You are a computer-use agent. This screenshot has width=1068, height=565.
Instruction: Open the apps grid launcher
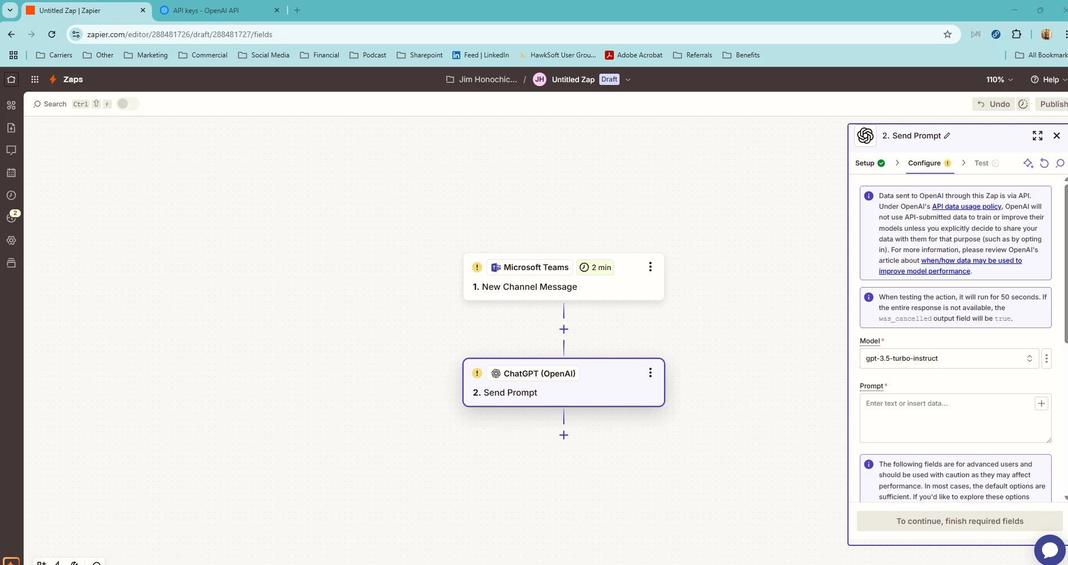(x=35, y=79)
